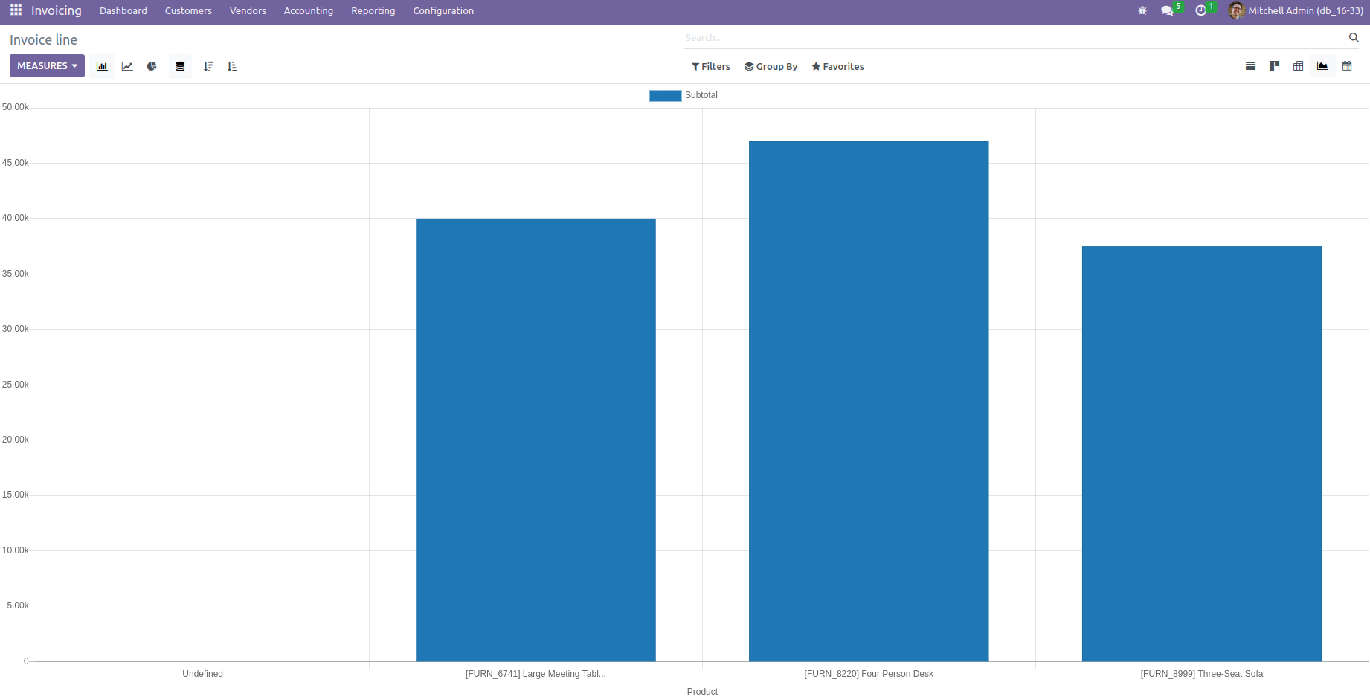Open the Customers menu
The height and width of the screenshot is (697, 1370).
[x=188, y=10]
